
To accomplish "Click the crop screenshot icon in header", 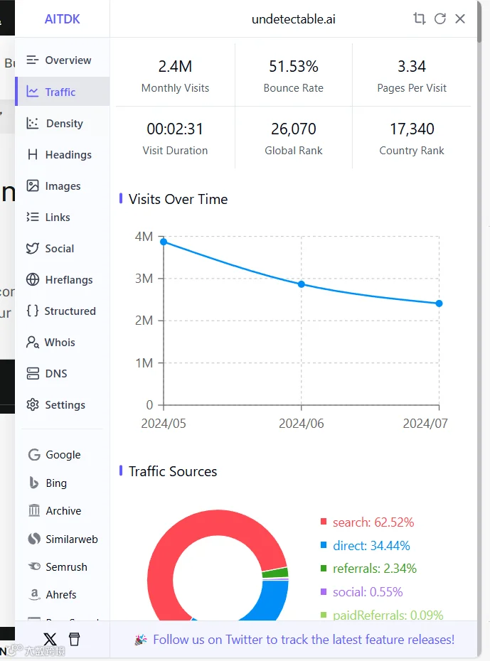I will 419,18.
